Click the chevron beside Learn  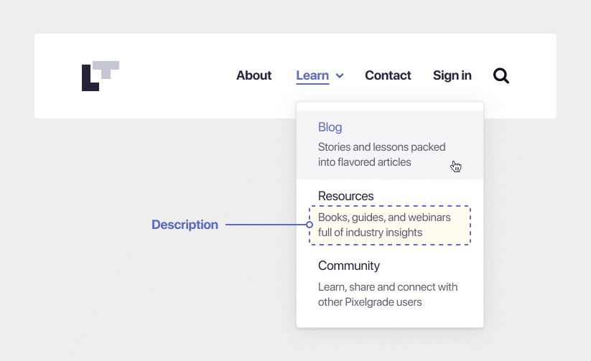point(340,76)
